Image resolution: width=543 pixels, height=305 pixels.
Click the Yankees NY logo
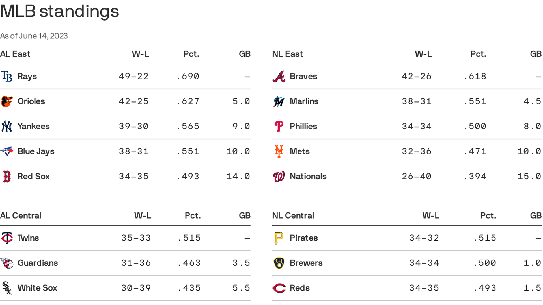pyautogui.click(x=7, y=127)
